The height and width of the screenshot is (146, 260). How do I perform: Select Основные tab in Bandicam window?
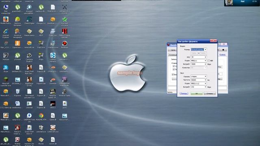pos(173,55)
